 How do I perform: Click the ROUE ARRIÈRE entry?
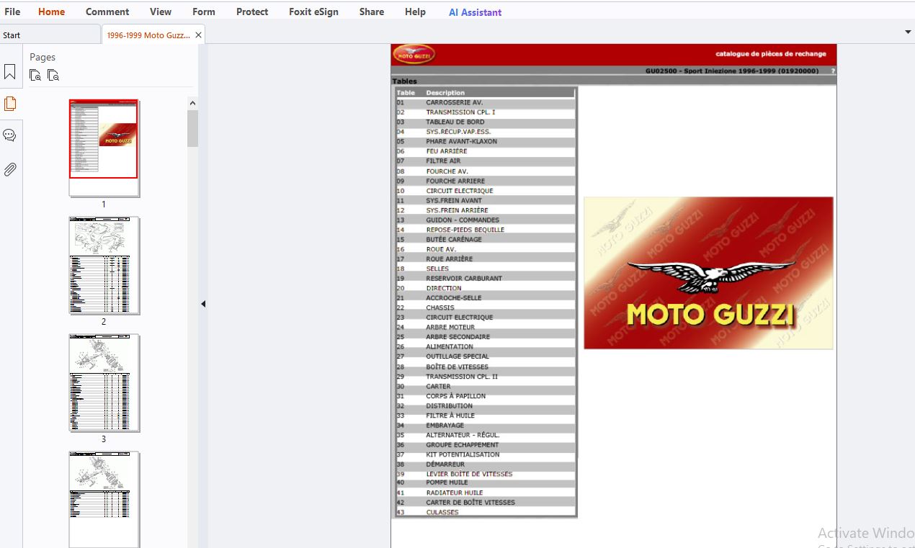pos(450,259)
